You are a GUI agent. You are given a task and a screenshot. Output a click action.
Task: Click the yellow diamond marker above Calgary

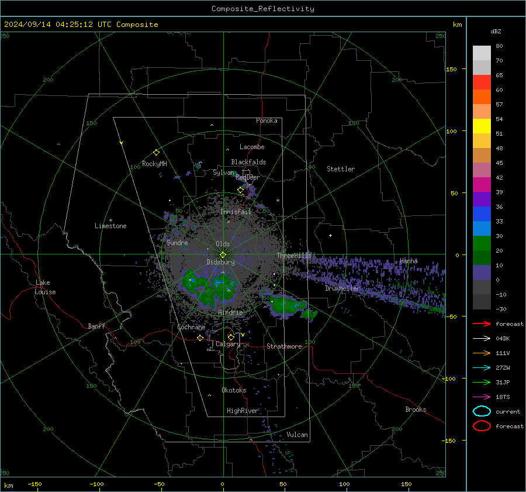coord(231,337)
